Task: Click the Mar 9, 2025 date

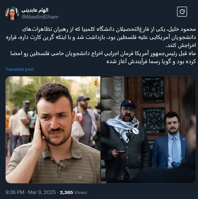Action: tap(42, 192)
